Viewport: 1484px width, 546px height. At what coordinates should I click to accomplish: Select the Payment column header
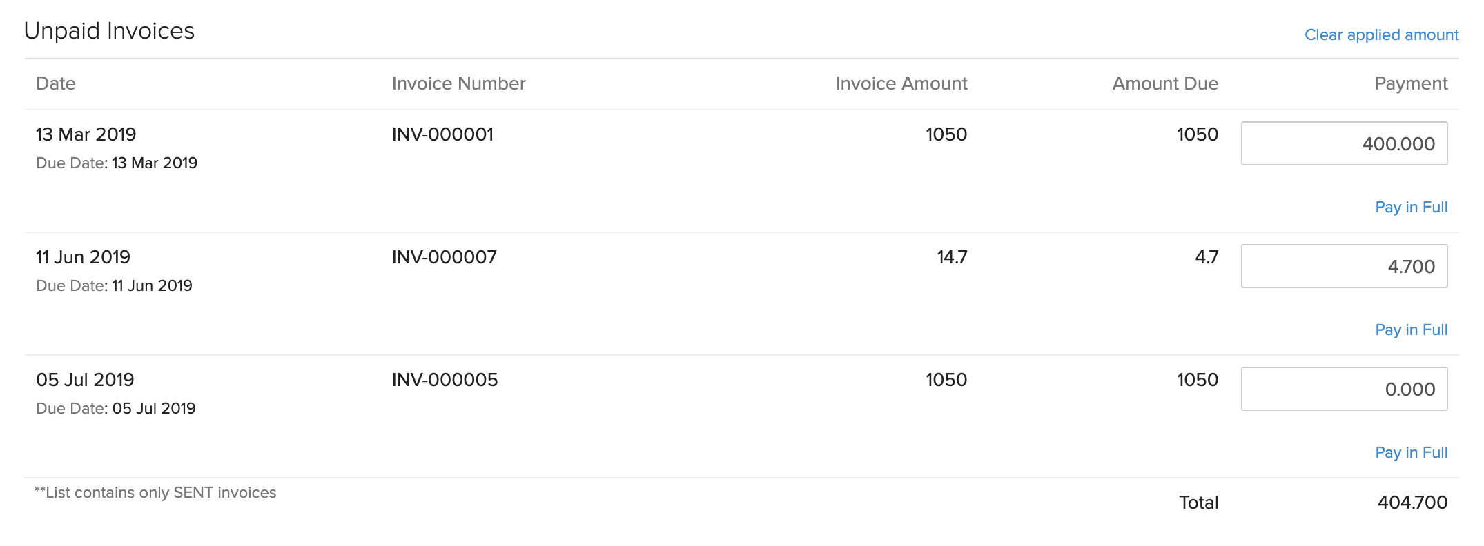pyautogui.click(x=1411, y=83)
